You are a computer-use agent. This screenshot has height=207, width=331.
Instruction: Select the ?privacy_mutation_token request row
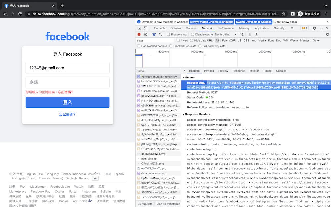(x=158, y=76)
